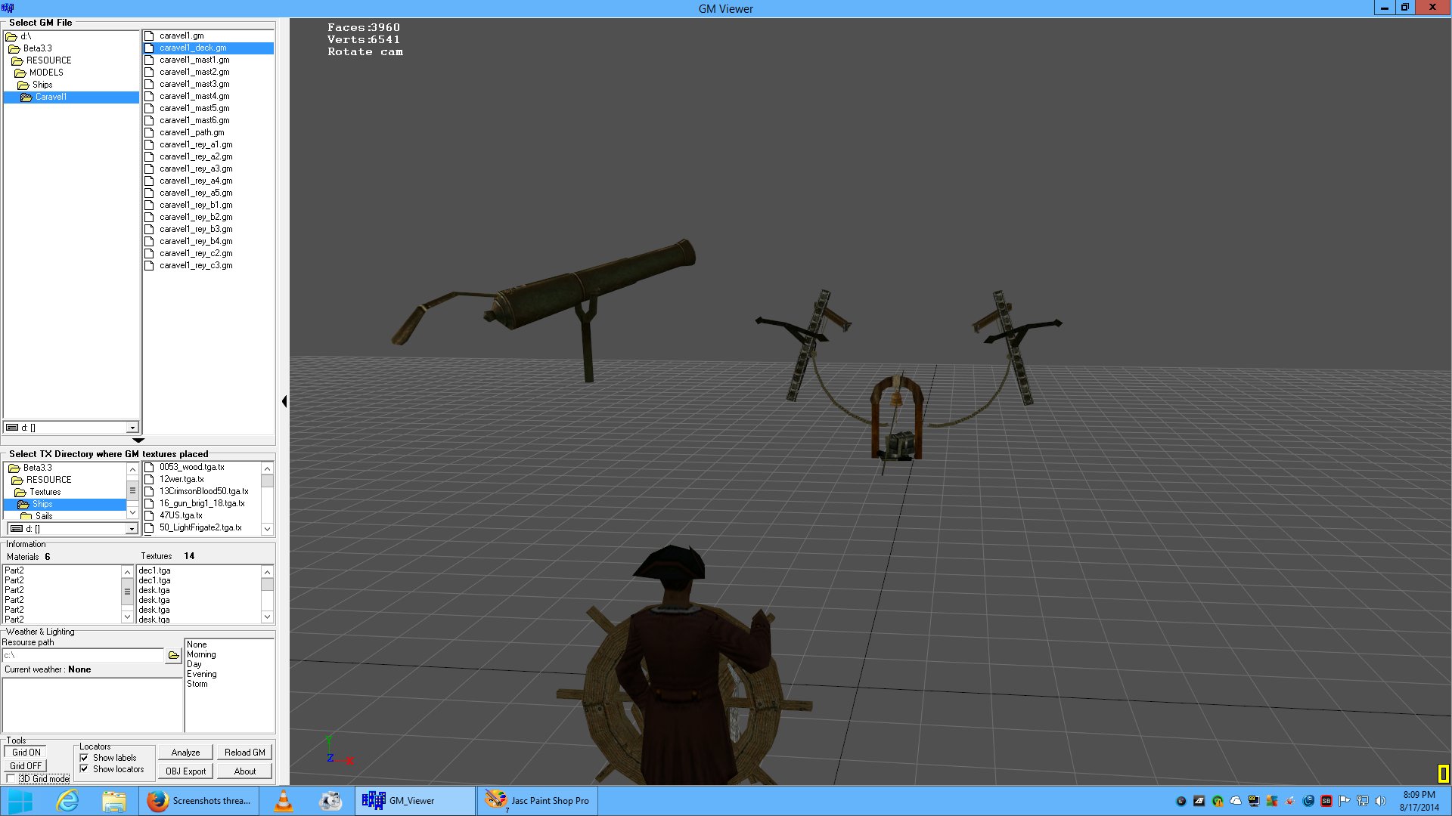The width and height of the screenshot is (1452, 816).
Task: Select caravel1_path.gm file
Action: [x=191, y=133]
